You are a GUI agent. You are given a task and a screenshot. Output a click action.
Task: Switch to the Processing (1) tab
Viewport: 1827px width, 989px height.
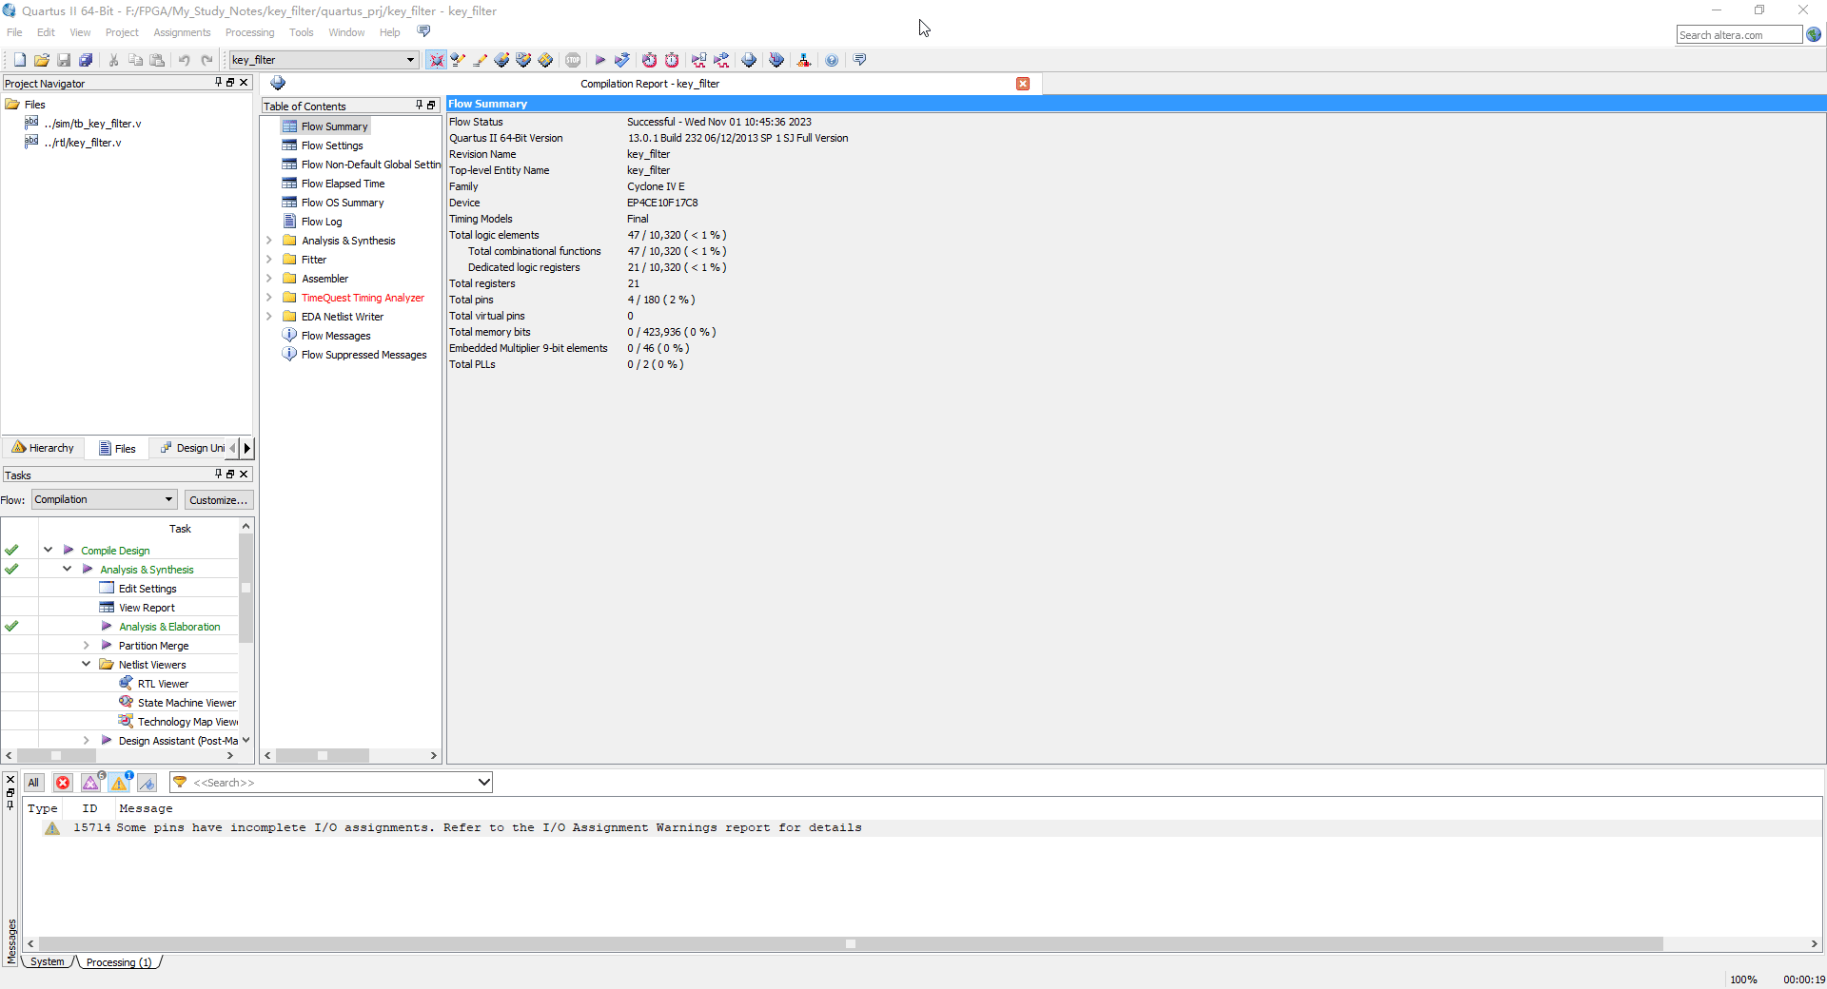click(119, 962)
